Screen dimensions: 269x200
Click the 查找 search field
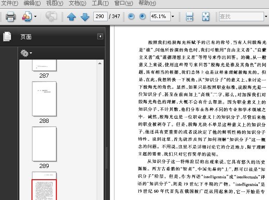242,17
